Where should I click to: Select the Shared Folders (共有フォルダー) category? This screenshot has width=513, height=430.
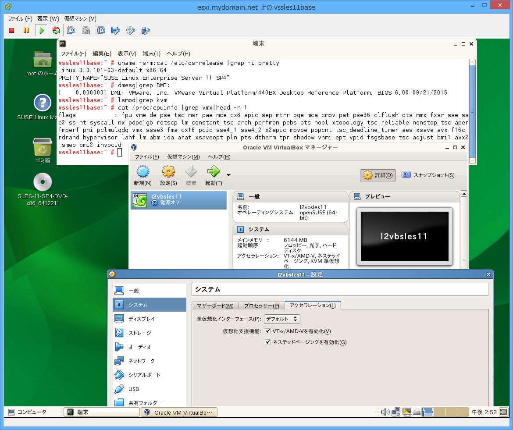point(150,402)
